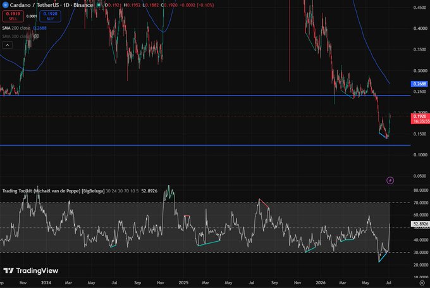Click the close value C0.1920 in header
430x288 pixels.
click(x=169, y=5)
